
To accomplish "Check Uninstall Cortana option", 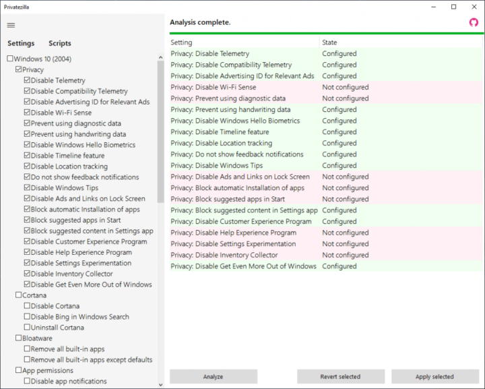I will (27, 328).
